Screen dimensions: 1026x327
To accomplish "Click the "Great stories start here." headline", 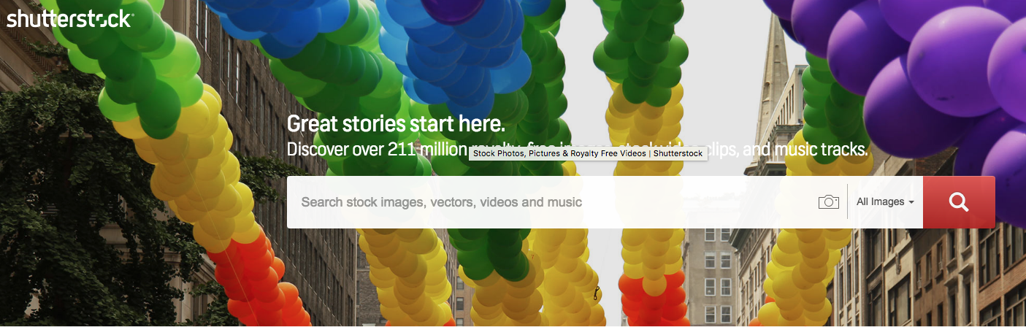I will point(396,123).
